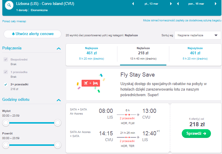
Task: Go to previous departure date arrow
Action: tap(133, 4)
